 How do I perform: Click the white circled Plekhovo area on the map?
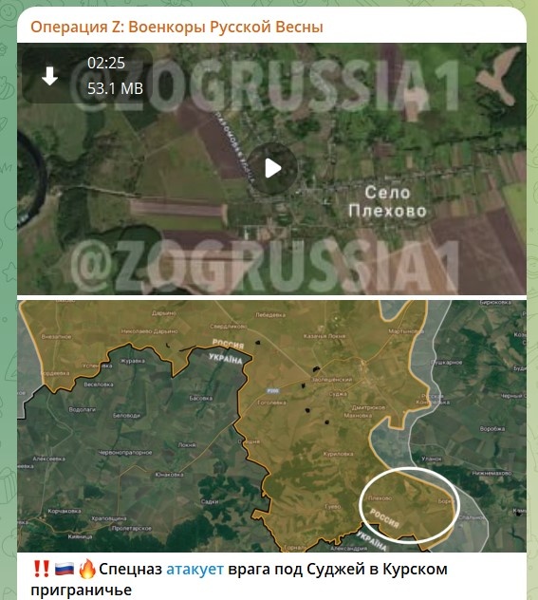[408, 504]
